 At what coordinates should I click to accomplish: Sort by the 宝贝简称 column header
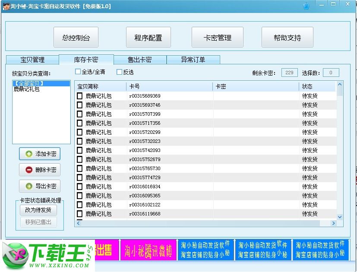click(101, 86)
